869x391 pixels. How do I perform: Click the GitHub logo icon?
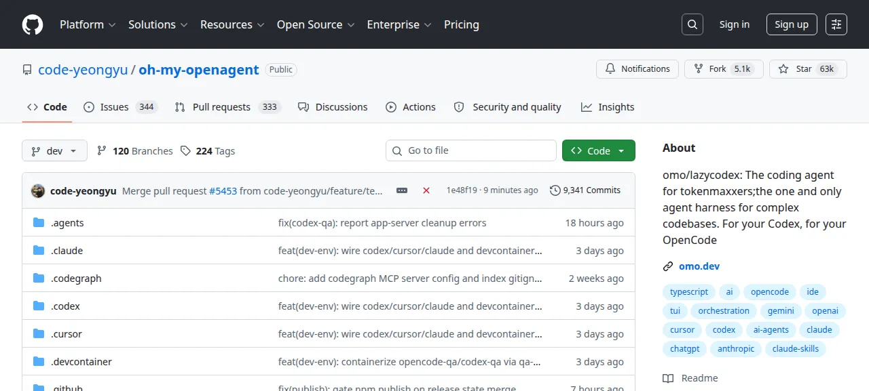(x=33, y=24)
